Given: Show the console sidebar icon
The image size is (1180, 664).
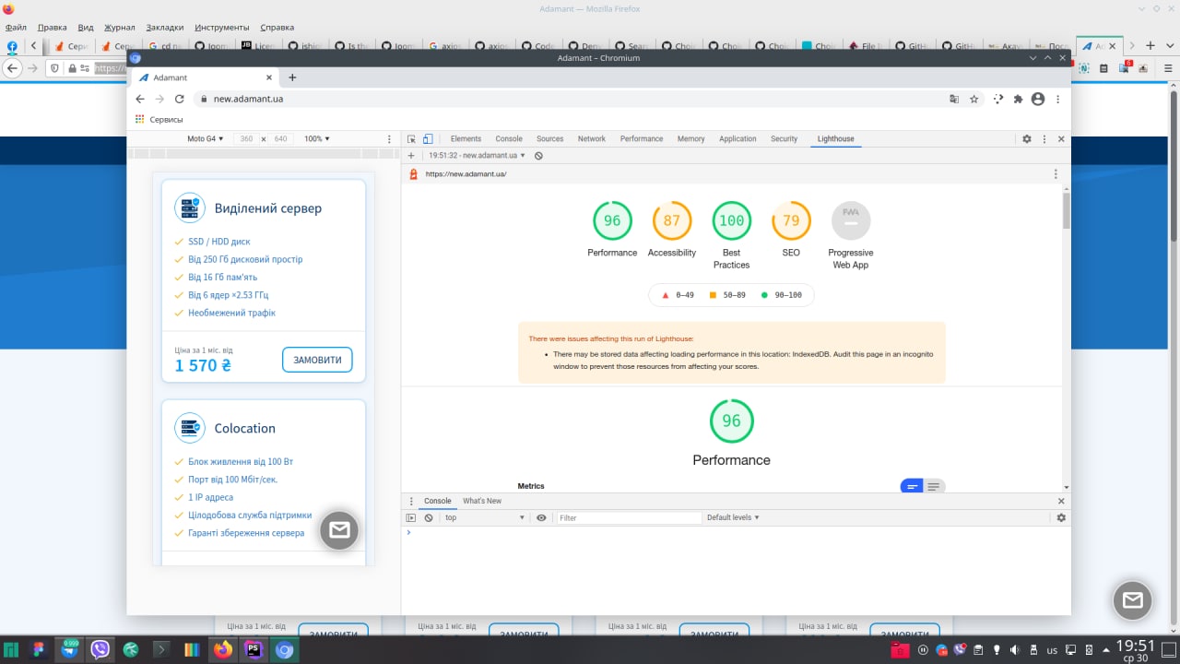Looking at the screenshot, I should point(411,518).
